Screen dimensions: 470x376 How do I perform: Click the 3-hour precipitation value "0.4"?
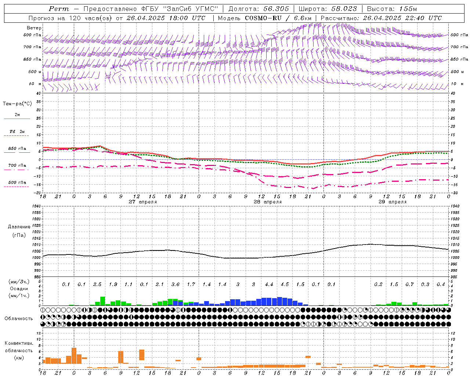coord(441,284)
